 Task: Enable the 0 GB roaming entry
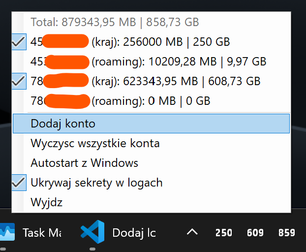click(151, 101)
